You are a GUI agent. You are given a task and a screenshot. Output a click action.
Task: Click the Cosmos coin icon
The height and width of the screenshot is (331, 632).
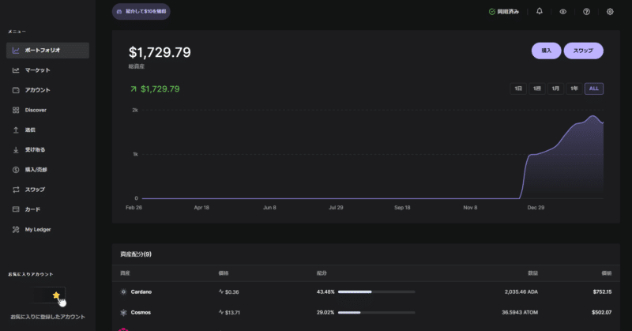(x=123, y=314)
